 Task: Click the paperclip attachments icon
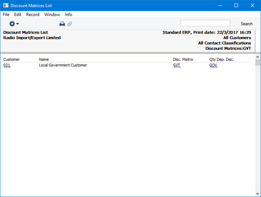pos(69,24)
